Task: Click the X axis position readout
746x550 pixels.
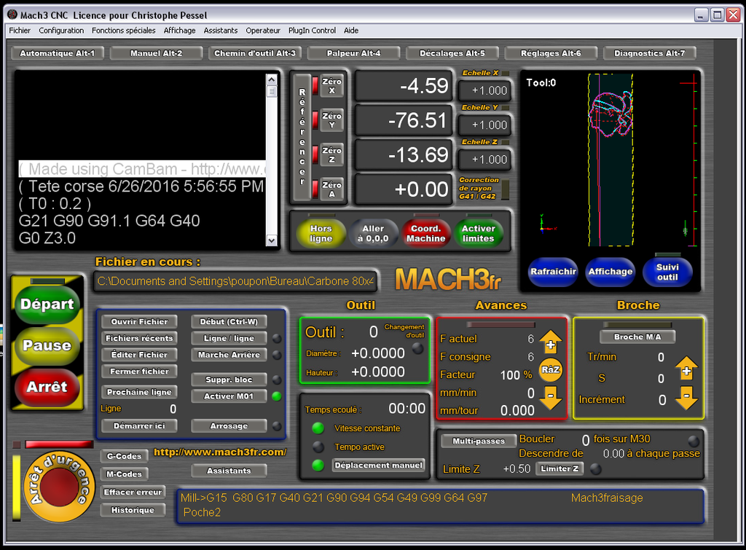Action: coord(404,86)
